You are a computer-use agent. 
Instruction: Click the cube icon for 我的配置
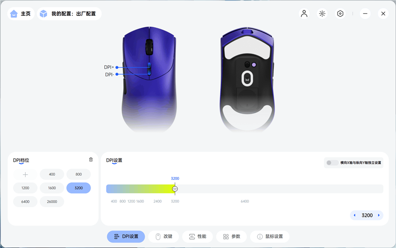(x=44, y=14)
